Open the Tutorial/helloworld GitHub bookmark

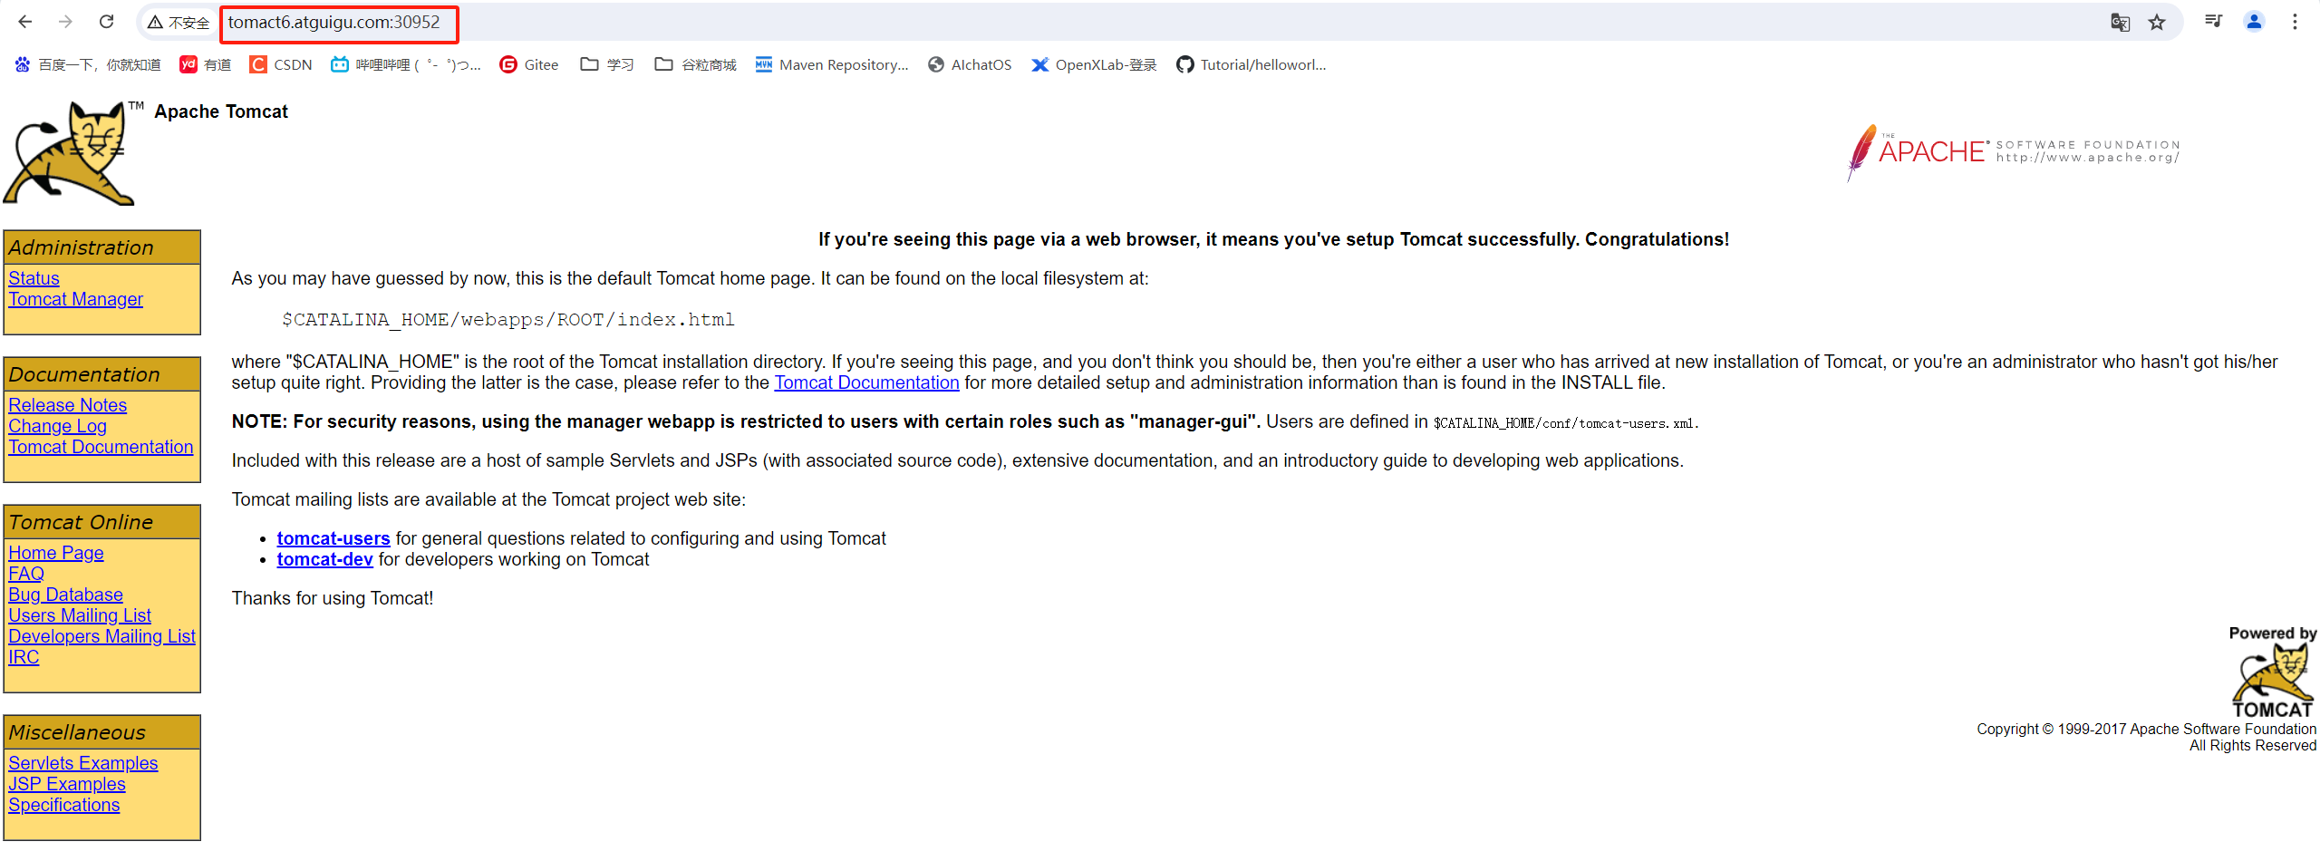coord(1251,64)
